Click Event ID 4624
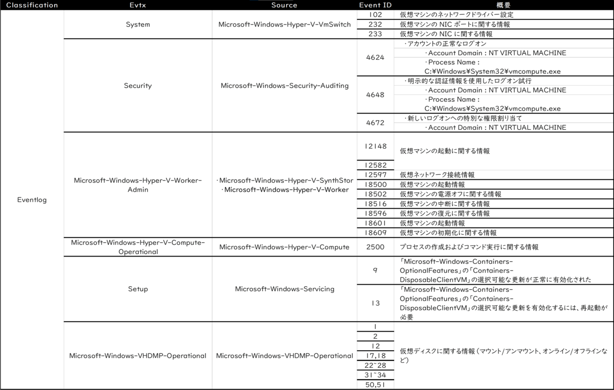614x390 pixels. coord(376,57)
